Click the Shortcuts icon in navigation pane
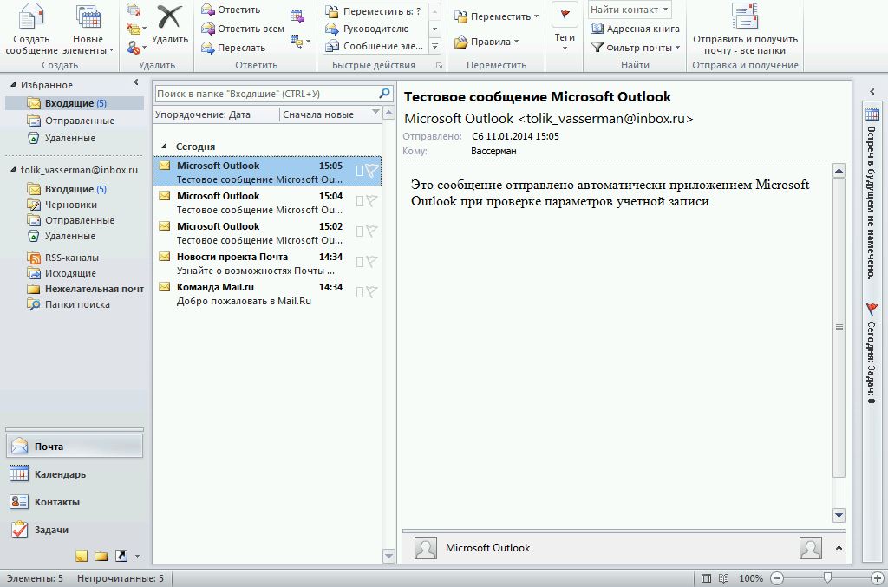This screenshot has height=587, width=888. (x=121, y=556)
